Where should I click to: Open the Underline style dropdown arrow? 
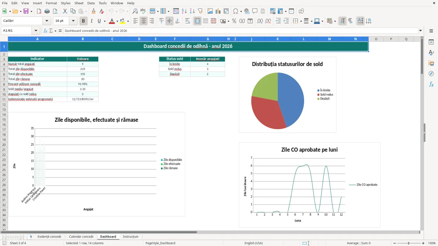[x=104, y=21]
